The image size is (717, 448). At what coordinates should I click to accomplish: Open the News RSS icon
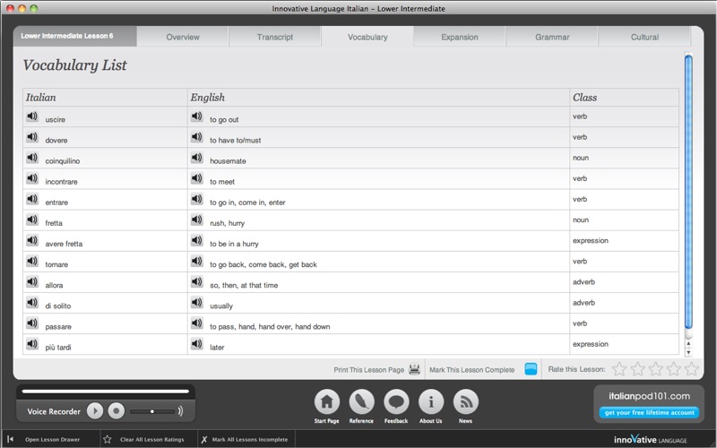pos(465,401)
